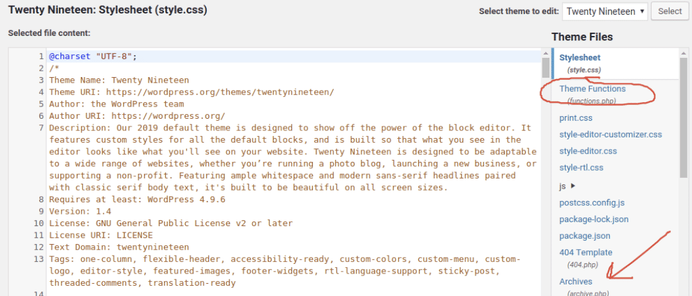Open the 404 Template file

pyautogui.click(x=585, y=253)
